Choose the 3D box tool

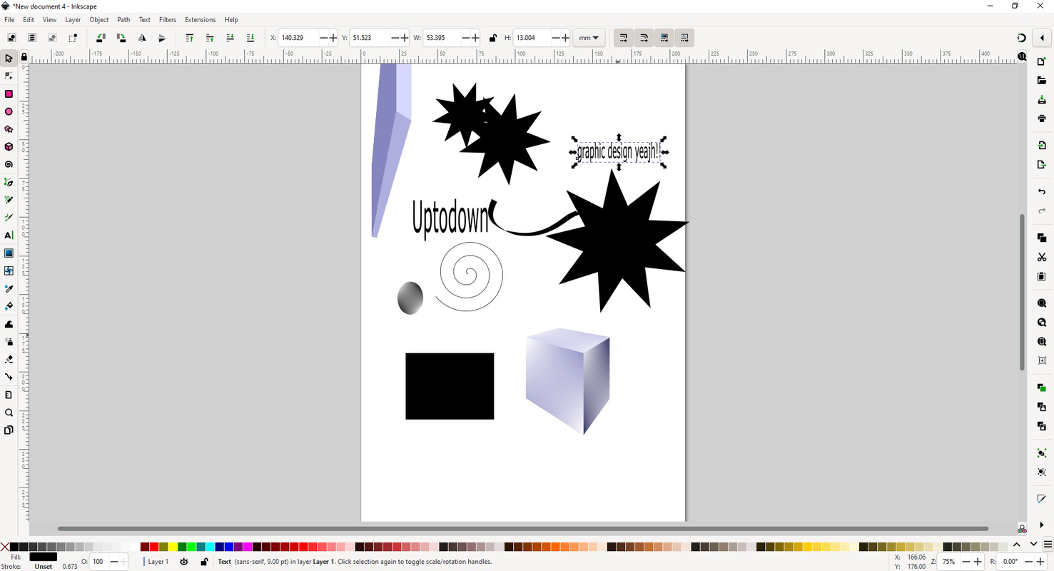pos(9,146)
